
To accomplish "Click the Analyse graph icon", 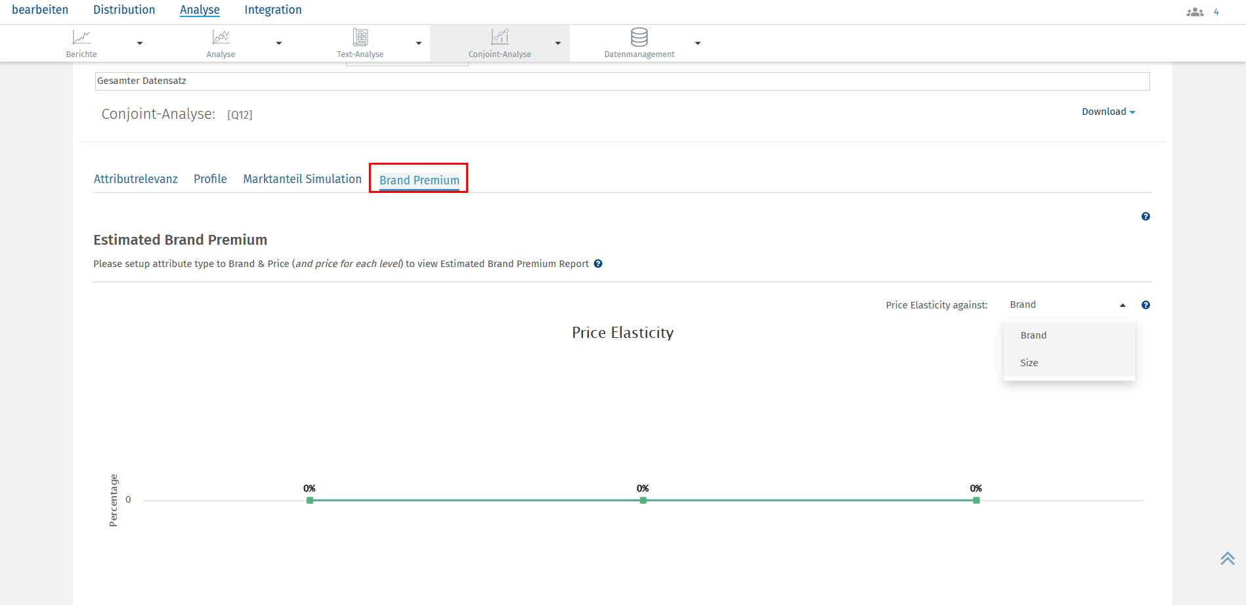I will (221, 37).
